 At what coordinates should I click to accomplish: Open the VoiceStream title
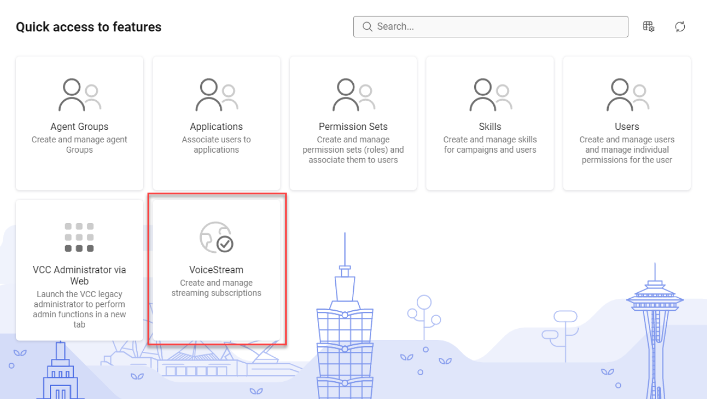pyautogui.click(x=216, y=270)
